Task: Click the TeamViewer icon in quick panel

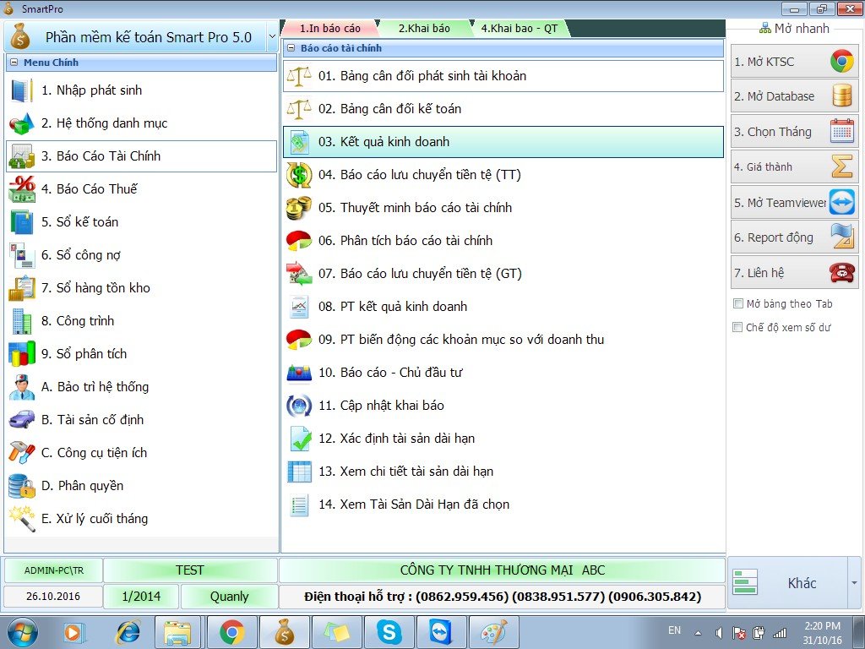Action: 841,203
